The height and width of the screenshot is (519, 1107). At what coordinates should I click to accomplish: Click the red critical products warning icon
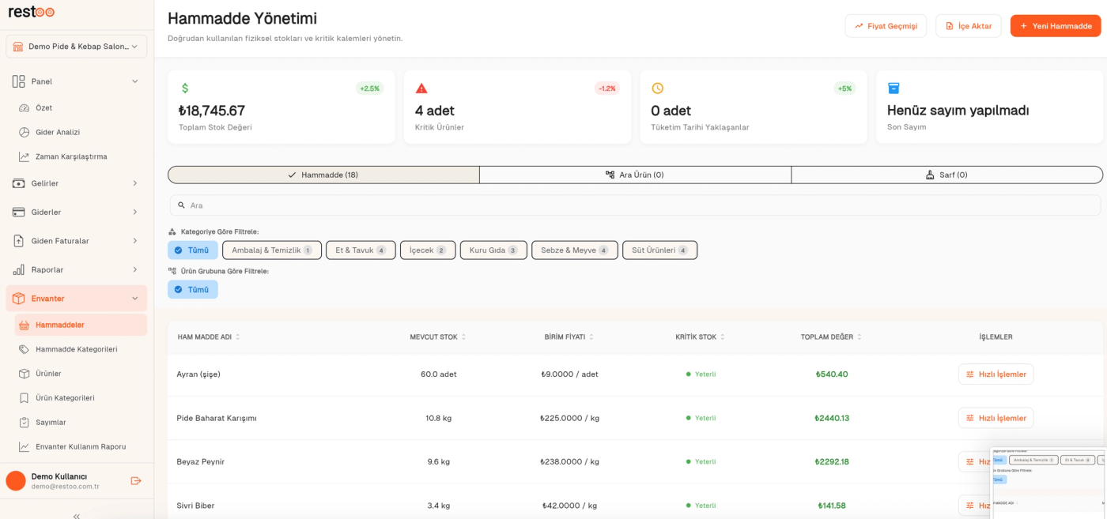[x=421, y=88]
